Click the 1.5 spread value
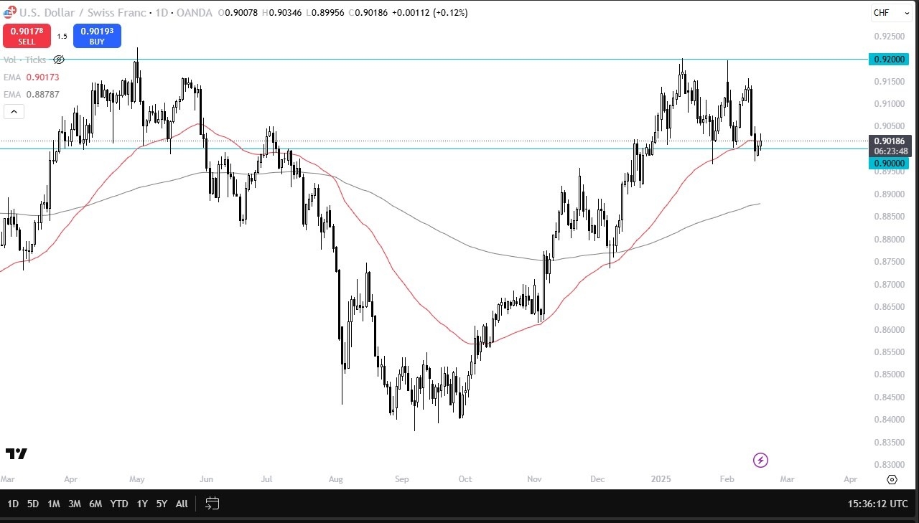 pos(62,36)
